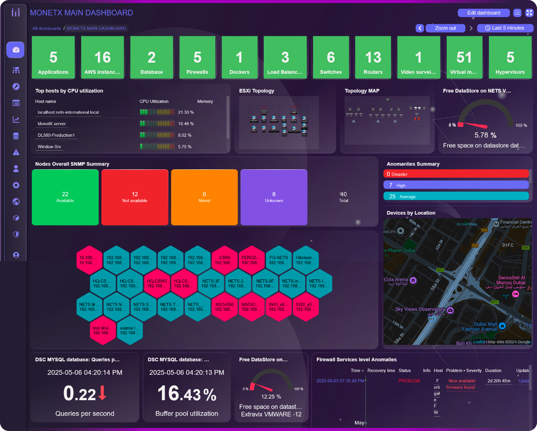Select the 0 Mixed SNMP block
The image size is (537, 431).
[x=204, y=197]
